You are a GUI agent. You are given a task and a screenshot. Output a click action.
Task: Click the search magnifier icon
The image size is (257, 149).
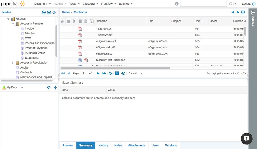[x=230, y=4]
